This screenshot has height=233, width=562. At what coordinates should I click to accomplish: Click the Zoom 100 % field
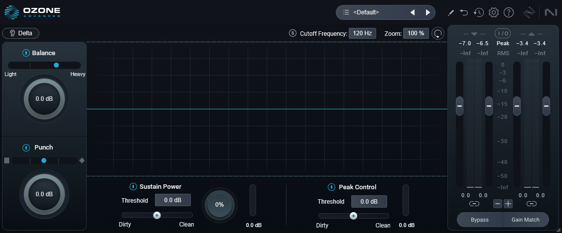(x=416, y=33)
